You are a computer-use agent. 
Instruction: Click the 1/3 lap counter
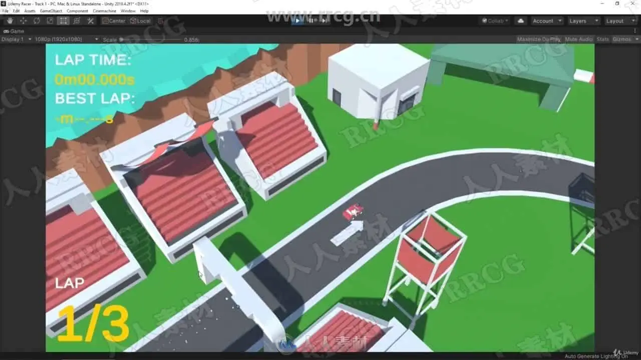pyautogui.click(x=93, y=324)
